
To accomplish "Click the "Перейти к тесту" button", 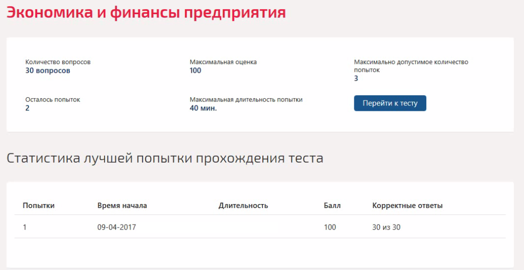I will pyautogui.click(x=390, y=104).
